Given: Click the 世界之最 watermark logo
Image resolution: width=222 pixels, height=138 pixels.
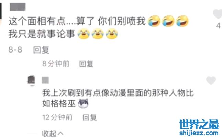Looking at the screenshot, I should (199, 124).
